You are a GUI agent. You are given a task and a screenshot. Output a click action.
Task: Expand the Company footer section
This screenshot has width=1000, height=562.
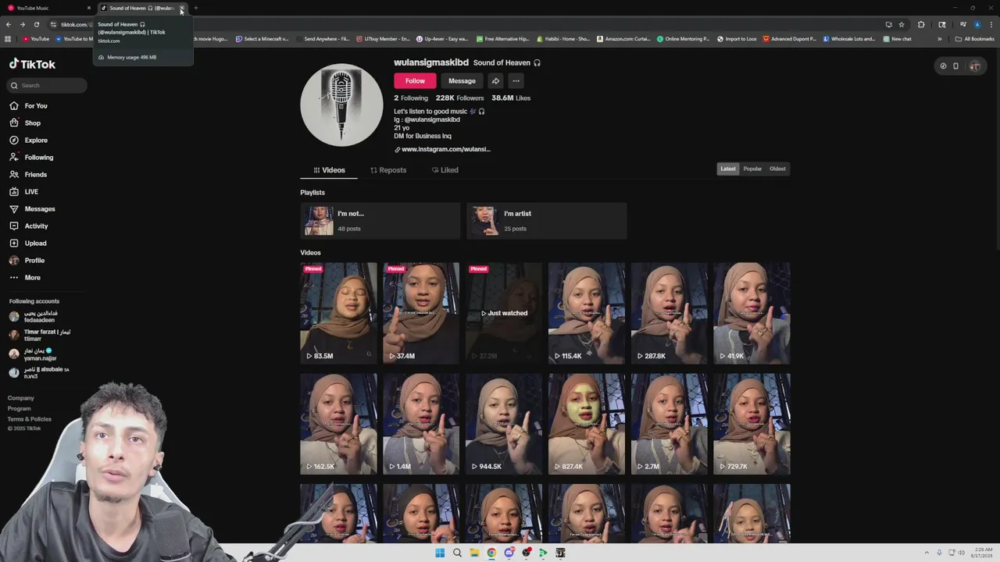[x=21, y=398]
